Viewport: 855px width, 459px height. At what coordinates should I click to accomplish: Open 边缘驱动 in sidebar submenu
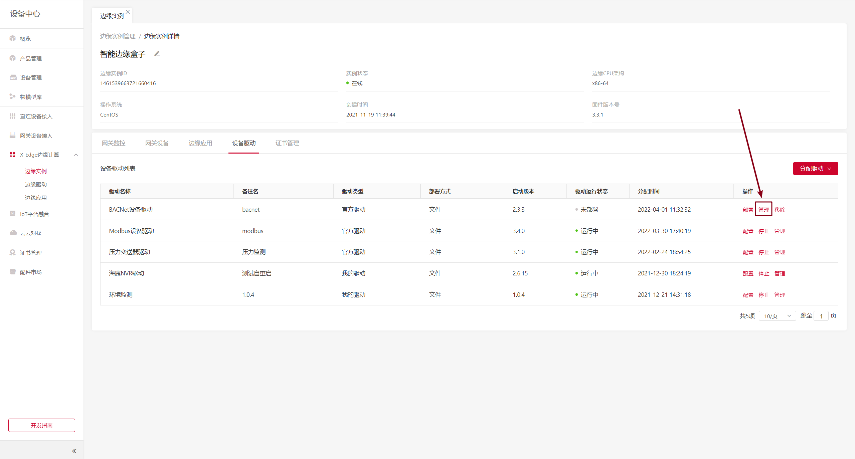coord(36,184)
